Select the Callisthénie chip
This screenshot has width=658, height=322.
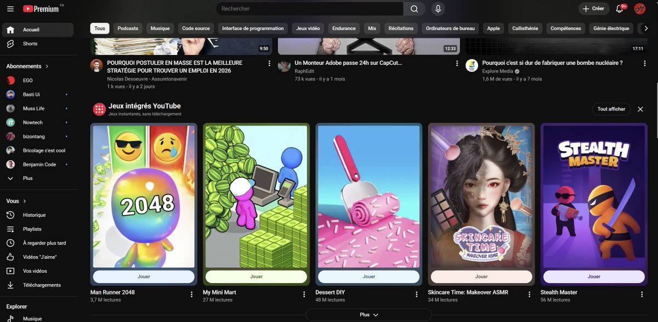(525, 29)
